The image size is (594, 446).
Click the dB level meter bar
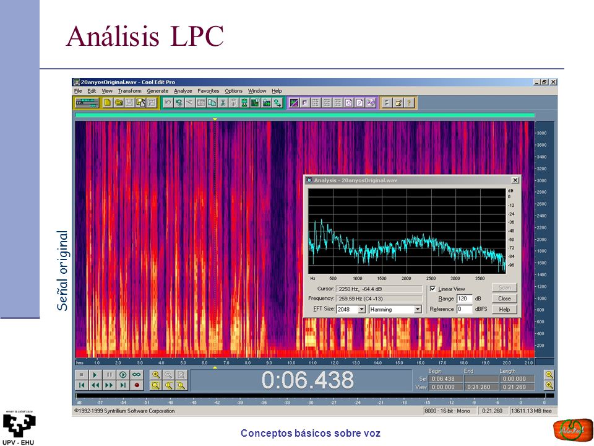pos(315,396)
